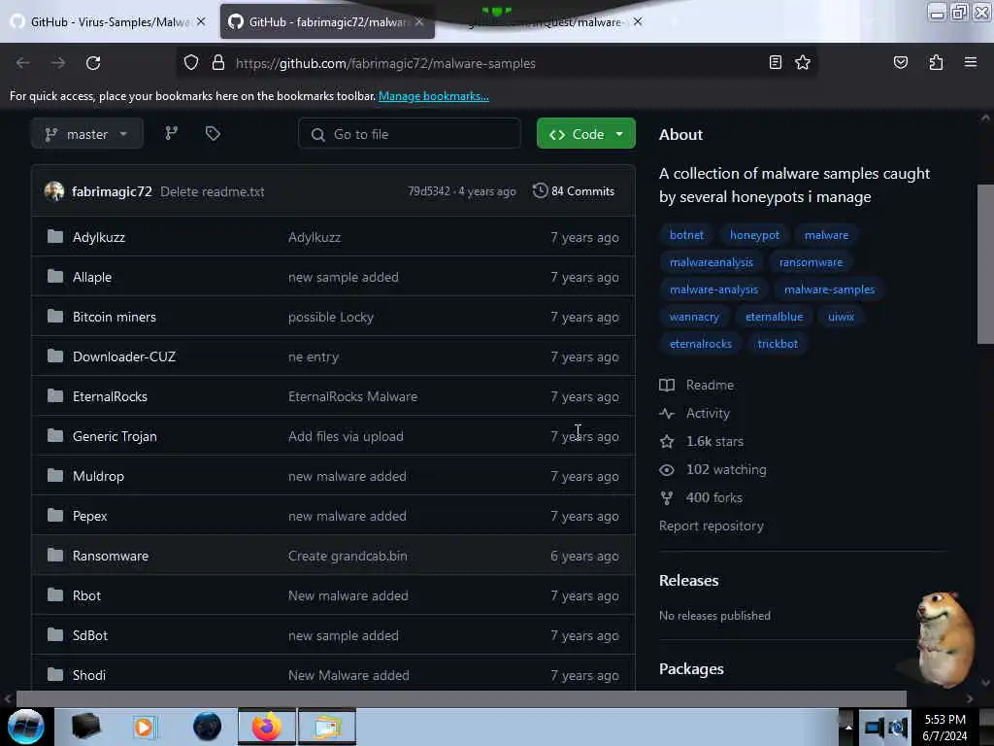Focus the Go to file search field
Screen dimensions: 994x746
pos(410,134)
